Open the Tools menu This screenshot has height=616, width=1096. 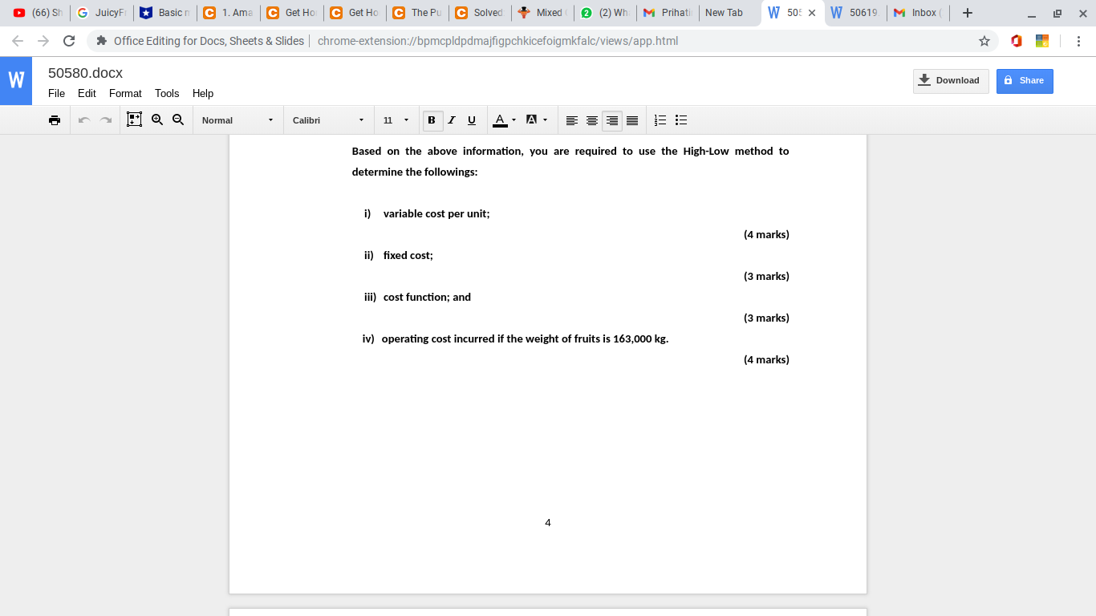pyautogui.click(x=167, y=93)
